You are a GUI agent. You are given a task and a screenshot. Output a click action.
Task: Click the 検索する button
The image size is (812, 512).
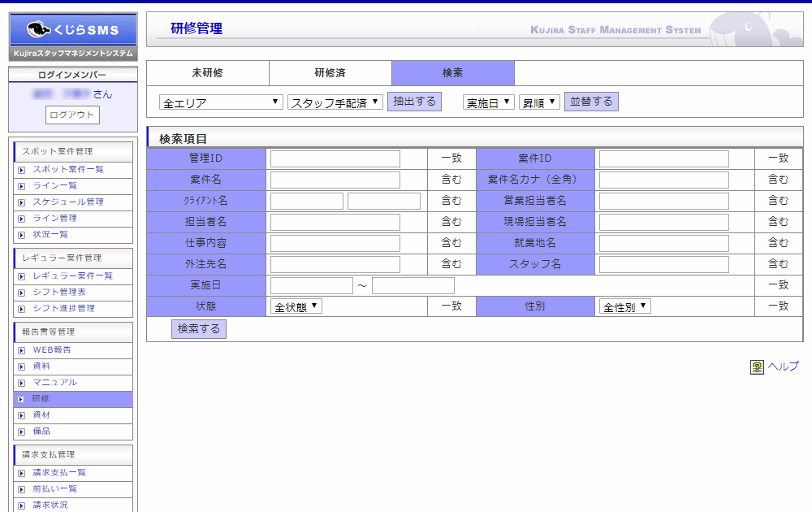pos(199,329)
